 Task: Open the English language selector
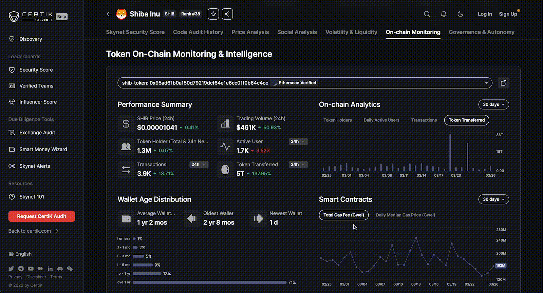pyautogui.click(x=20, y=254)
